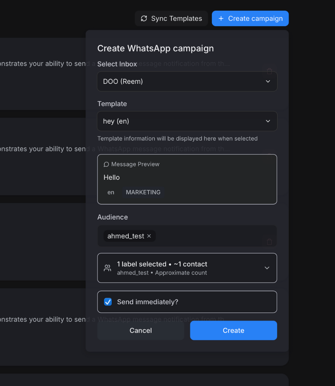Click the Sync Templates button
Screen dimensions: 335x386
tap(171, 19)
